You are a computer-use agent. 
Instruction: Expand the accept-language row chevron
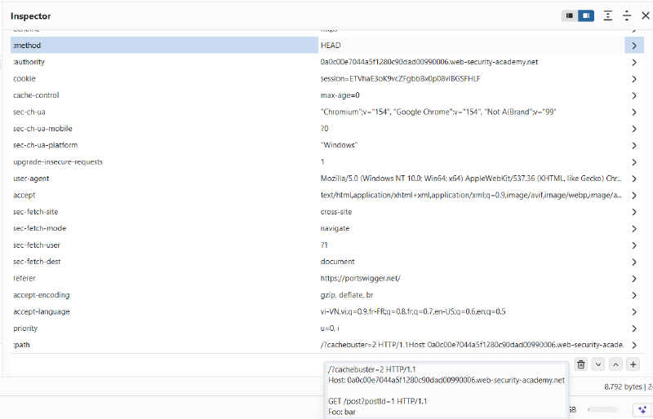(x=634, y=311)
